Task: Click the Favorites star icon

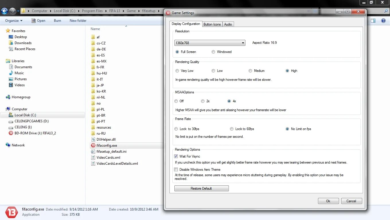Action: point(8,31)
